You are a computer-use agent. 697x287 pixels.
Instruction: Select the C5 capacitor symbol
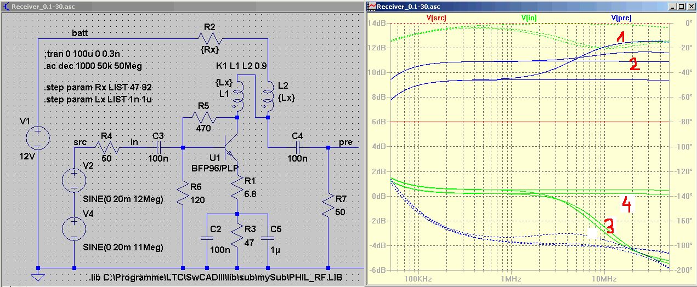pos(268,238)
